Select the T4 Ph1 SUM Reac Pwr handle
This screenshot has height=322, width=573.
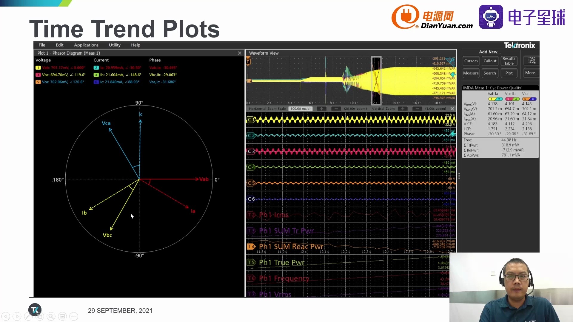[x=251, y=247]
